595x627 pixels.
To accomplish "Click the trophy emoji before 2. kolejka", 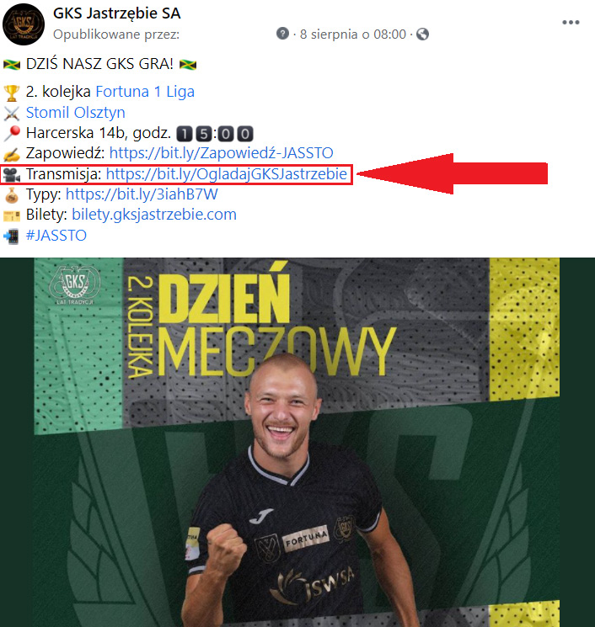I will click(12, 93).
